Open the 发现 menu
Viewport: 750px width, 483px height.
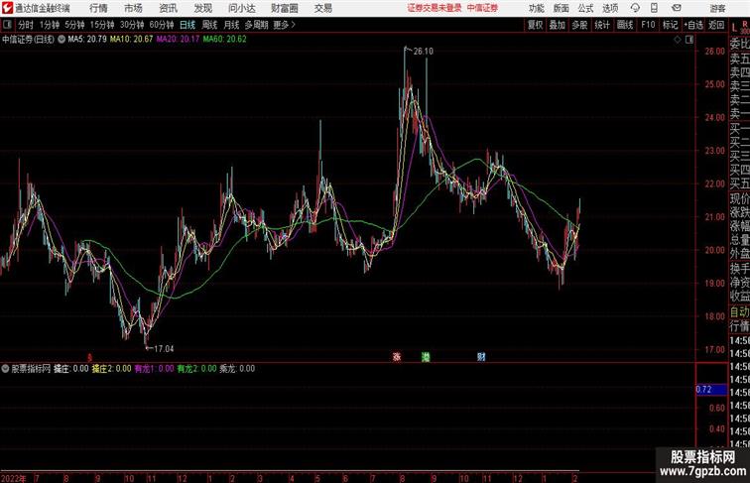point(202,8)
